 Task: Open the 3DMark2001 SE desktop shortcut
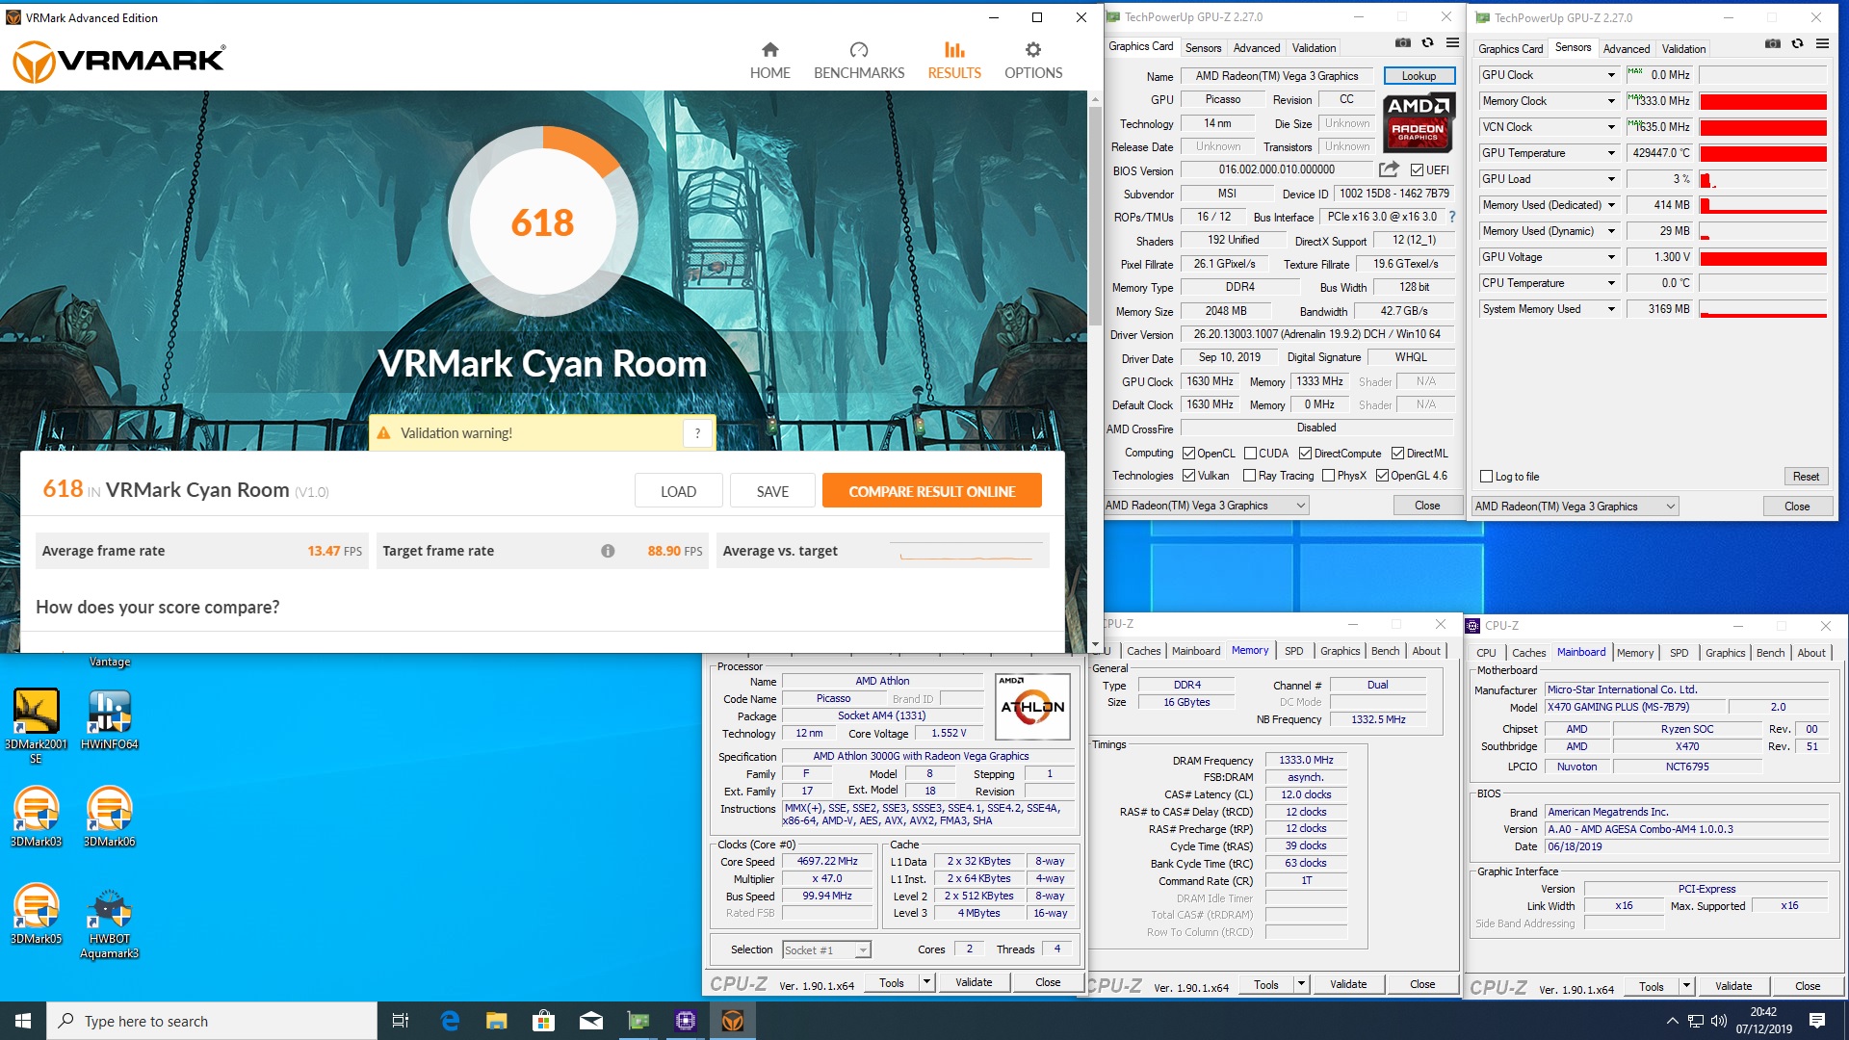[x=36, y=726]
